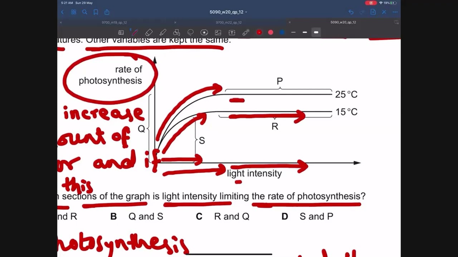This screenshot has height=257, width=458.
Task: Close the toolbar editing mode with the X
Action: 384,12
